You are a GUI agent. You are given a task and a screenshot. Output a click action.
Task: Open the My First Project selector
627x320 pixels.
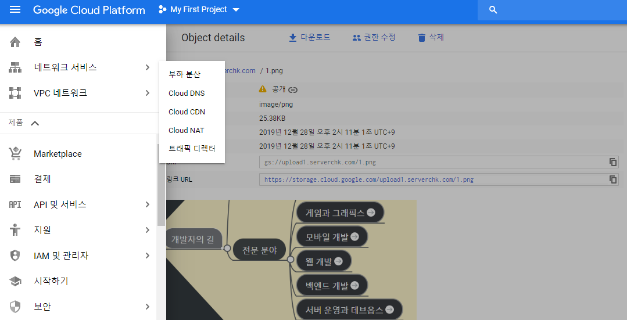coord(199,10)
